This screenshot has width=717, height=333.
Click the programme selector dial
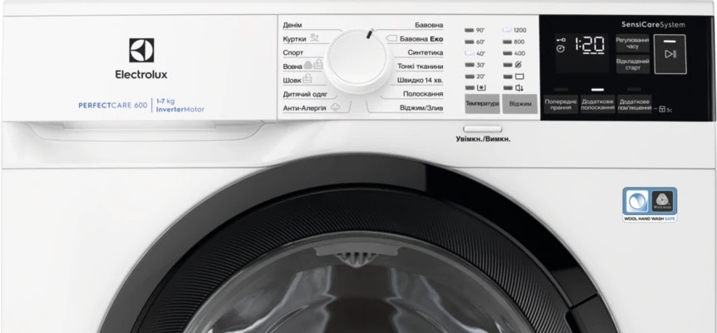coord(357,62)
